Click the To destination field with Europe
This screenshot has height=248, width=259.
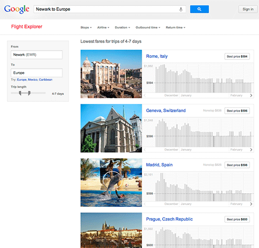37,73
